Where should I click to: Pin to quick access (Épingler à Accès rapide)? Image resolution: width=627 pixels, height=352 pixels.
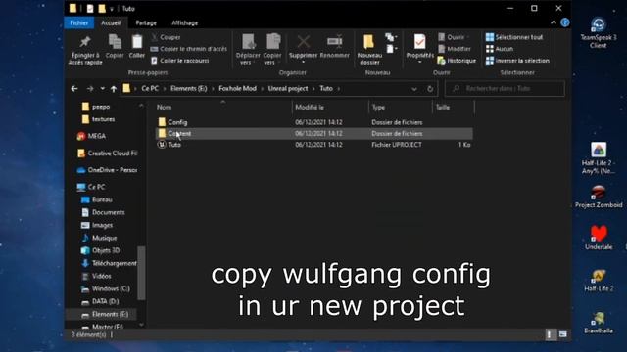click(85, 50)
